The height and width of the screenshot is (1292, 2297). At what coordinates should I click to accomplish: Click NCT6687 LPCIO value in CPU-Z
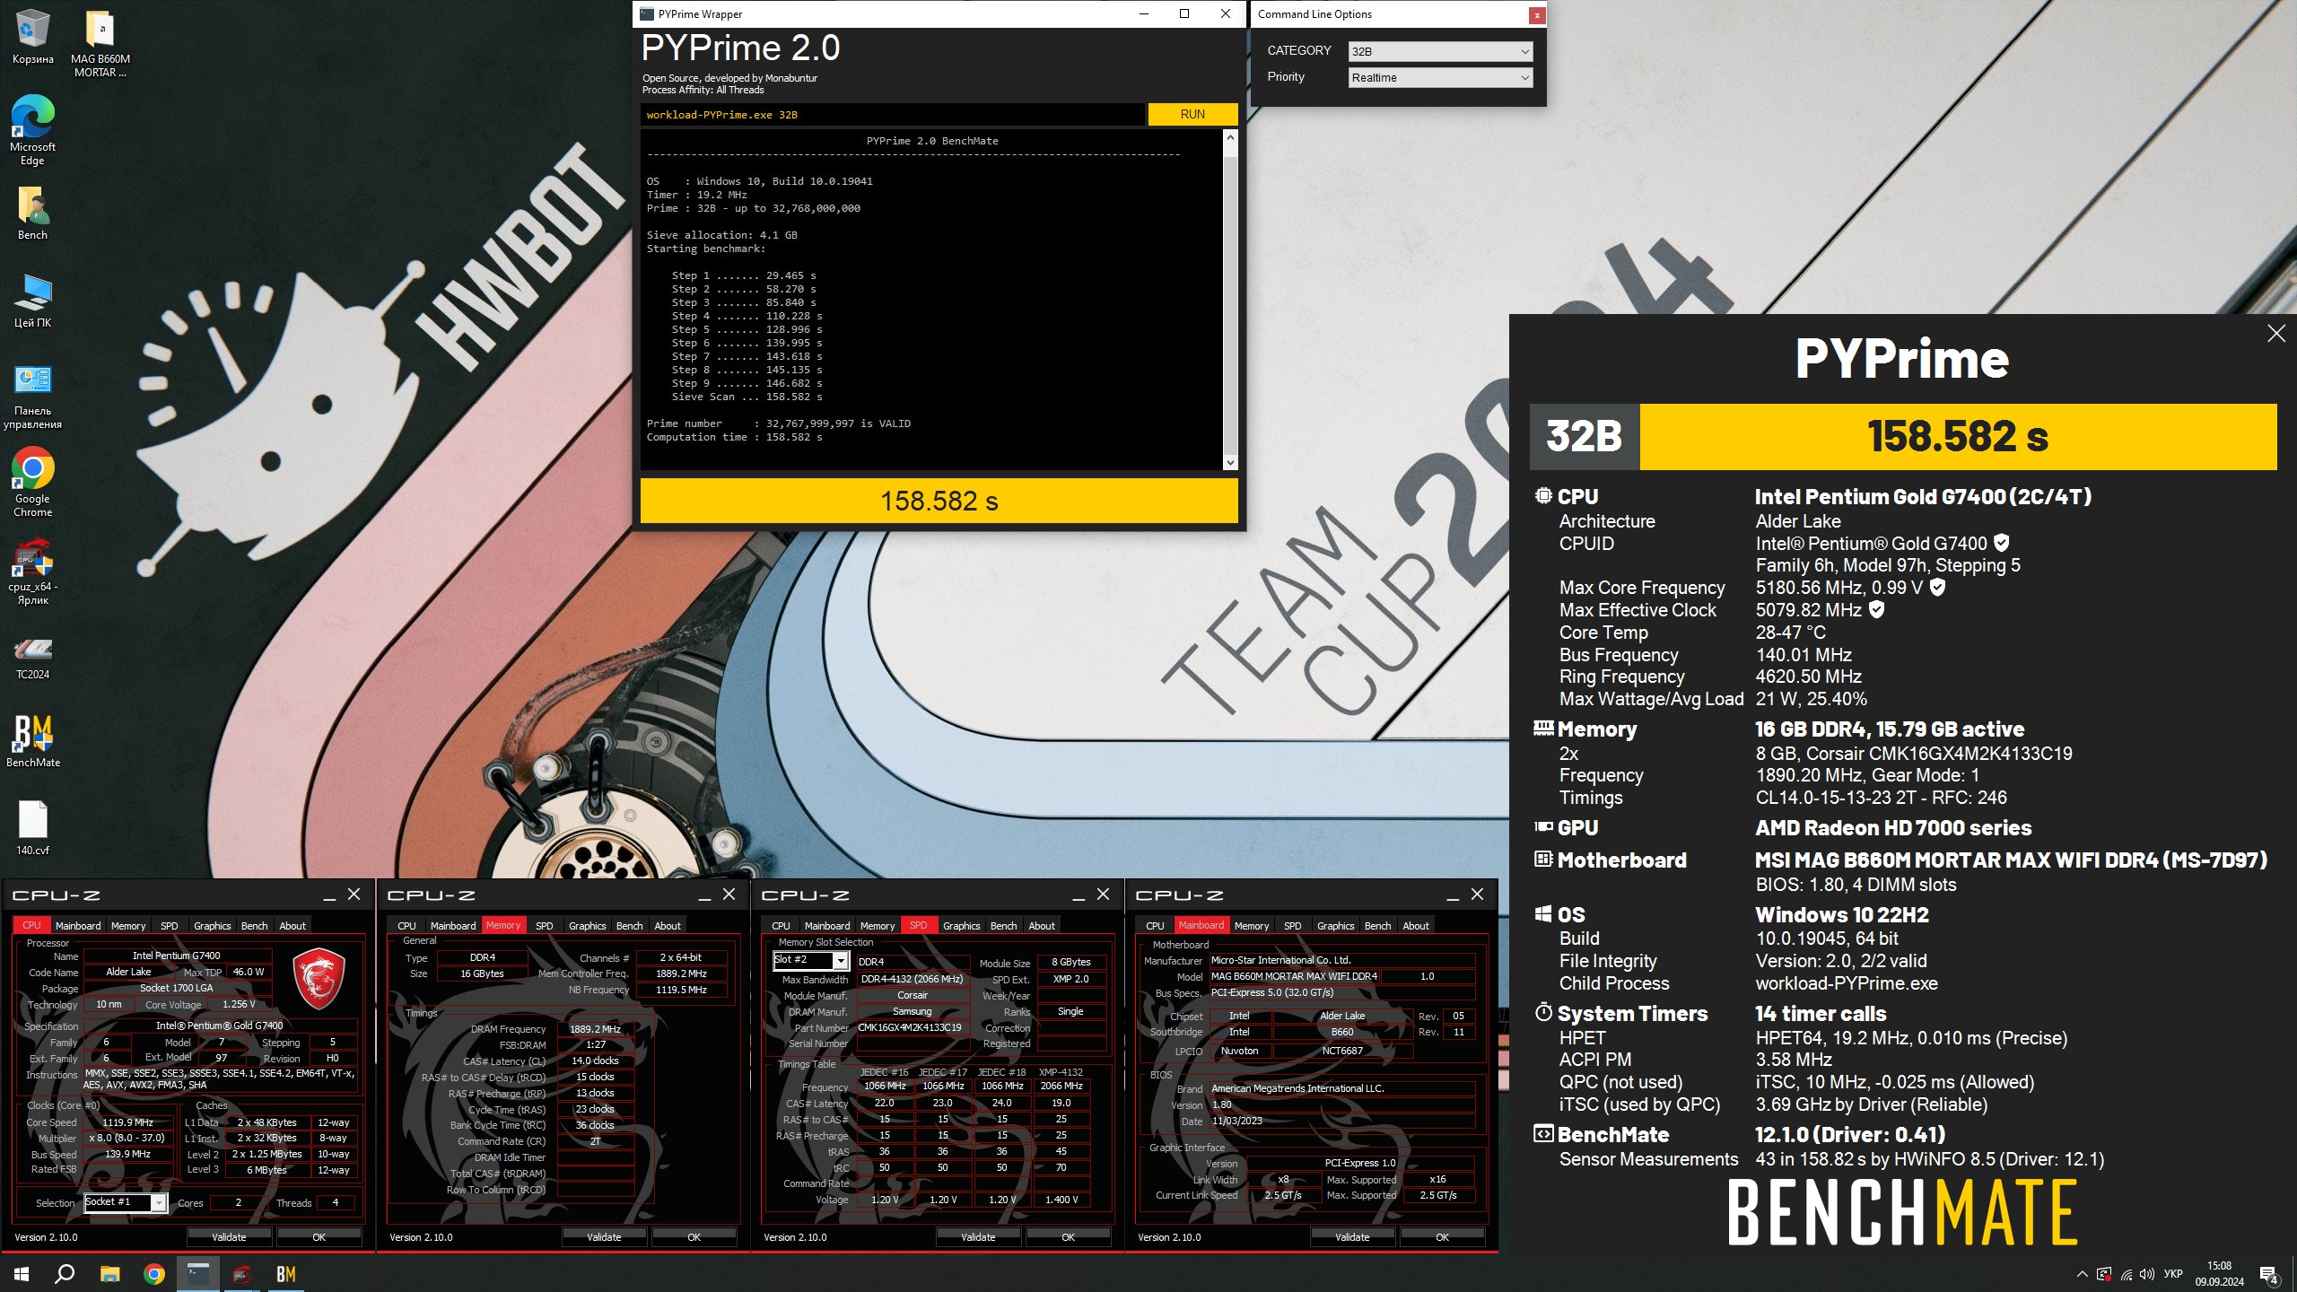pyautogui.click(x=1341, y=1051)
